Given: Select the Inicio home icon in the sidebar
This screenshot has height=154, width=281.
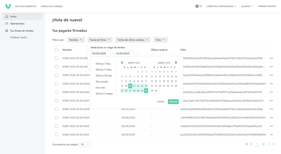Looking at the screenshot, I should pyautogui.click(x=7, y=16).
